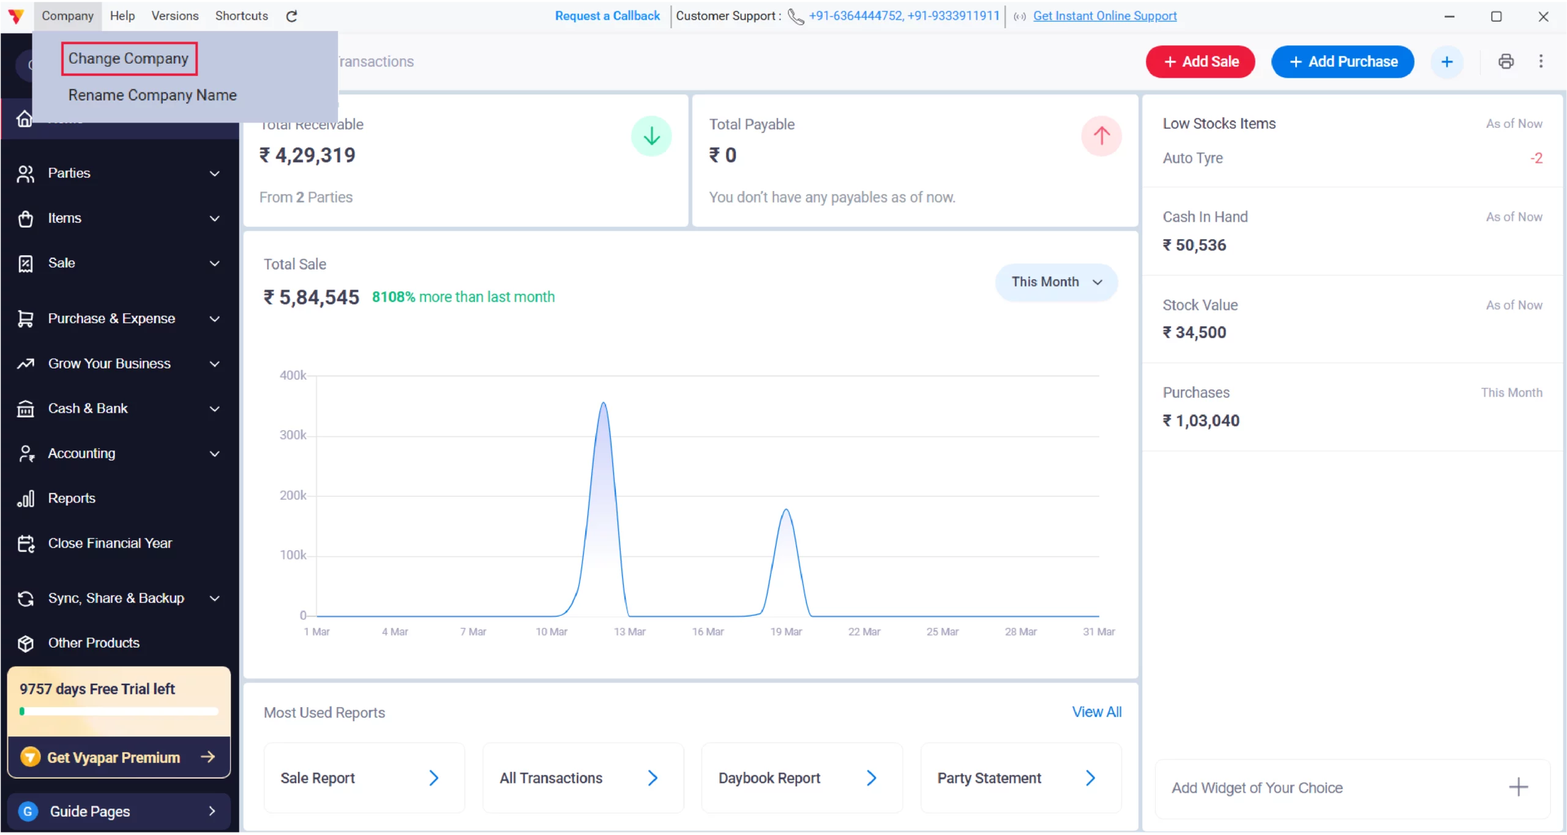Click the Reports bar chart icon
This screenshot has width=1567, height=835.
click(26, 499)
